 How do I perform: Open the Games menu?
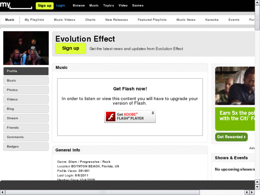[x=138, y=5]
